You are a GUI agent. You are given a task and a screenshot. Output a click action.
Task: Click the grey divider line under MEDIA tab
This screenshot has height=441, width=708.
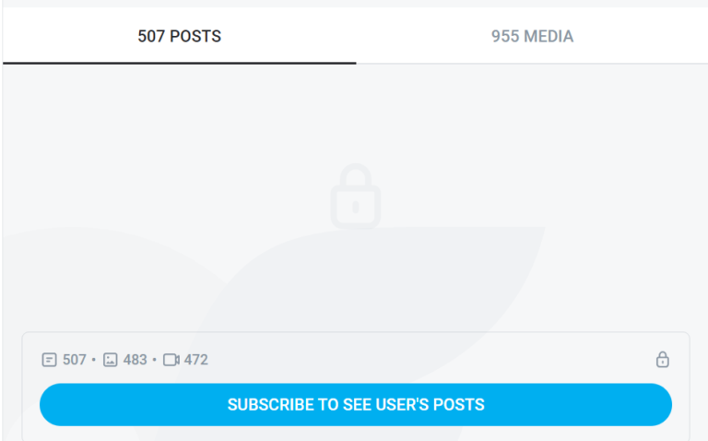pos(532,64)
